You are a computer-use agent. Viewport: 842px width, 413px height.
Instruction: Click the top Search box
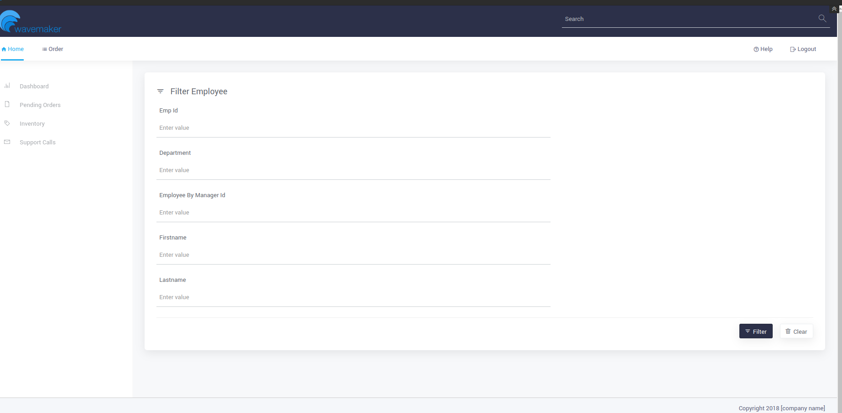689,19
